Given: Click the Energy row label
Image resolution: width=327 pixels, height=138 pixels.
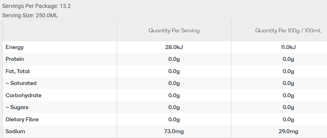Looking at the screenshot, I should click(14, 47).
